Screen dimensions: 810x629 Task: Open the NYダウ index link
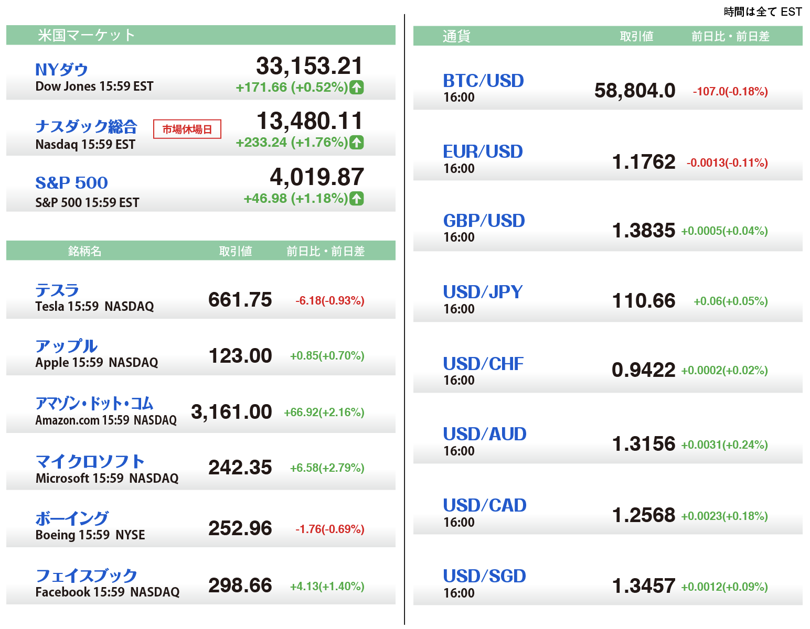(61, 69)
